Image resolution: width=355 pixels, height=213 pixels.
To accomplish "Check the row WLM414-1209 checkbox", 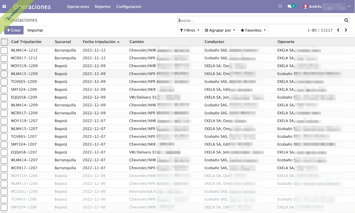I will click(4, 105).
